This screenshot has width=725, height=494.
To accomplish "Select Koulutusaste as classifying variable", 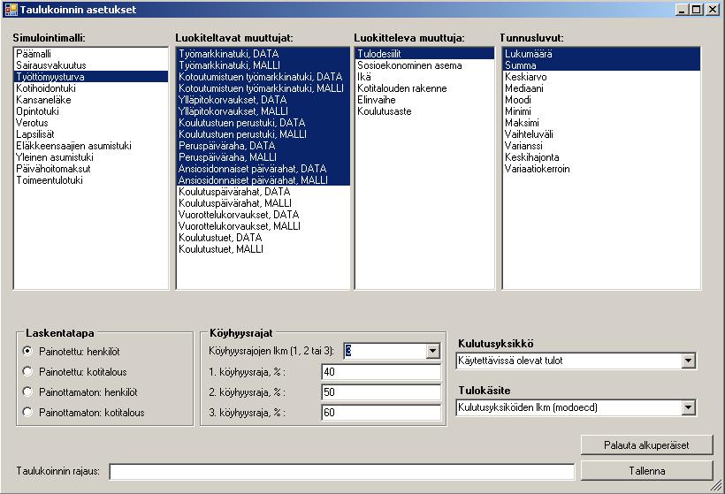I will (424, 111).
